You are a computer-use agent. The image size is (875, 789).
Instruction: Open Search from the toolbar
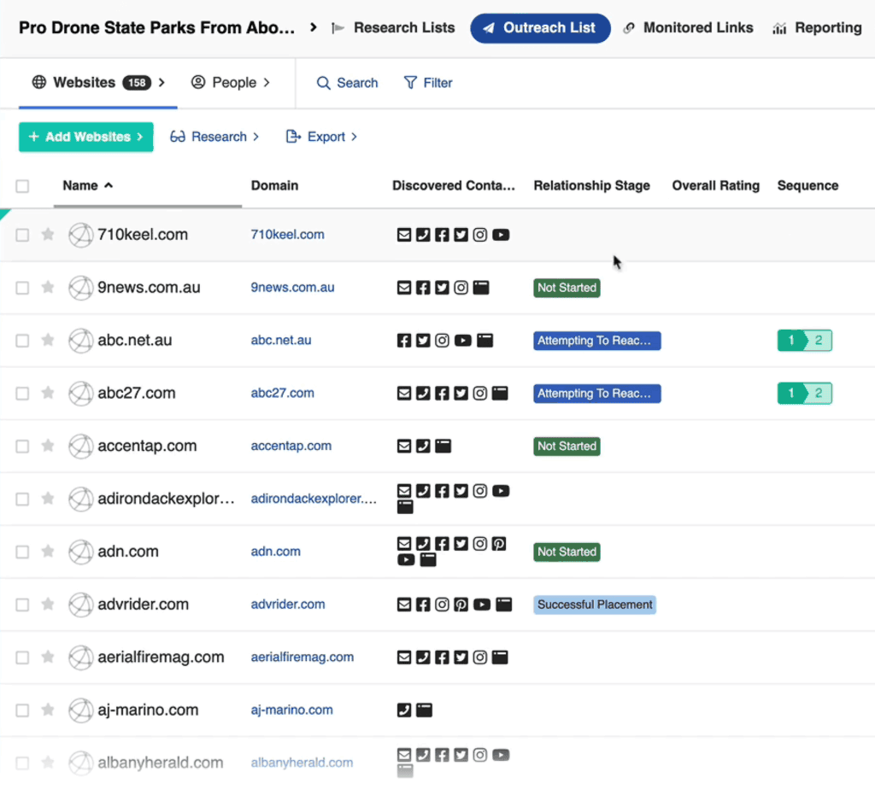tap(347, 83)
